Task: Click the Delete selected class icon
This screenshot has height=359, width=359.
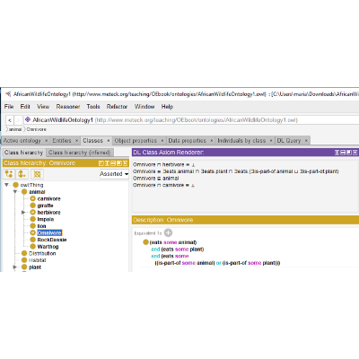Action: click(37, 174)
